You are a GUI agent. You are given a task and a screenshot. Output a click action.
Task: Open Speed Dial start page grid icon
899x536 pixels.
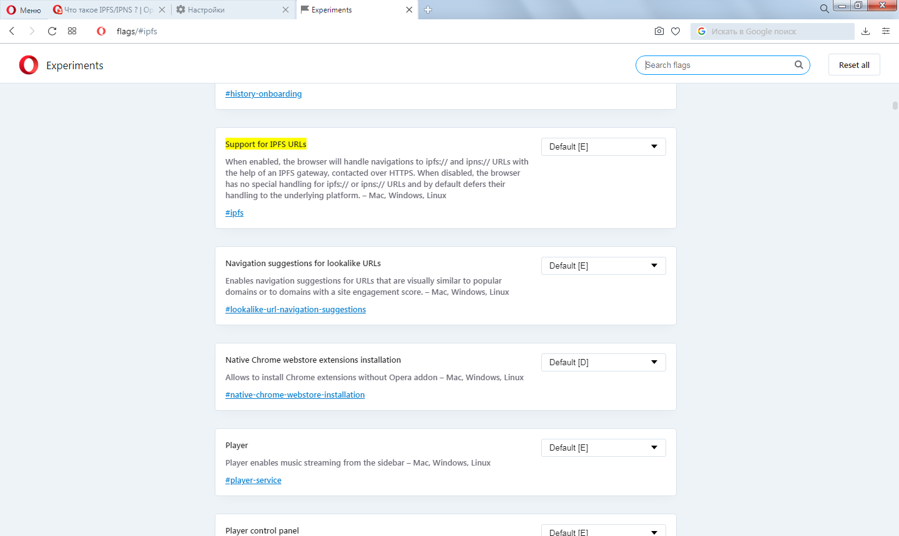pos(72,31)
